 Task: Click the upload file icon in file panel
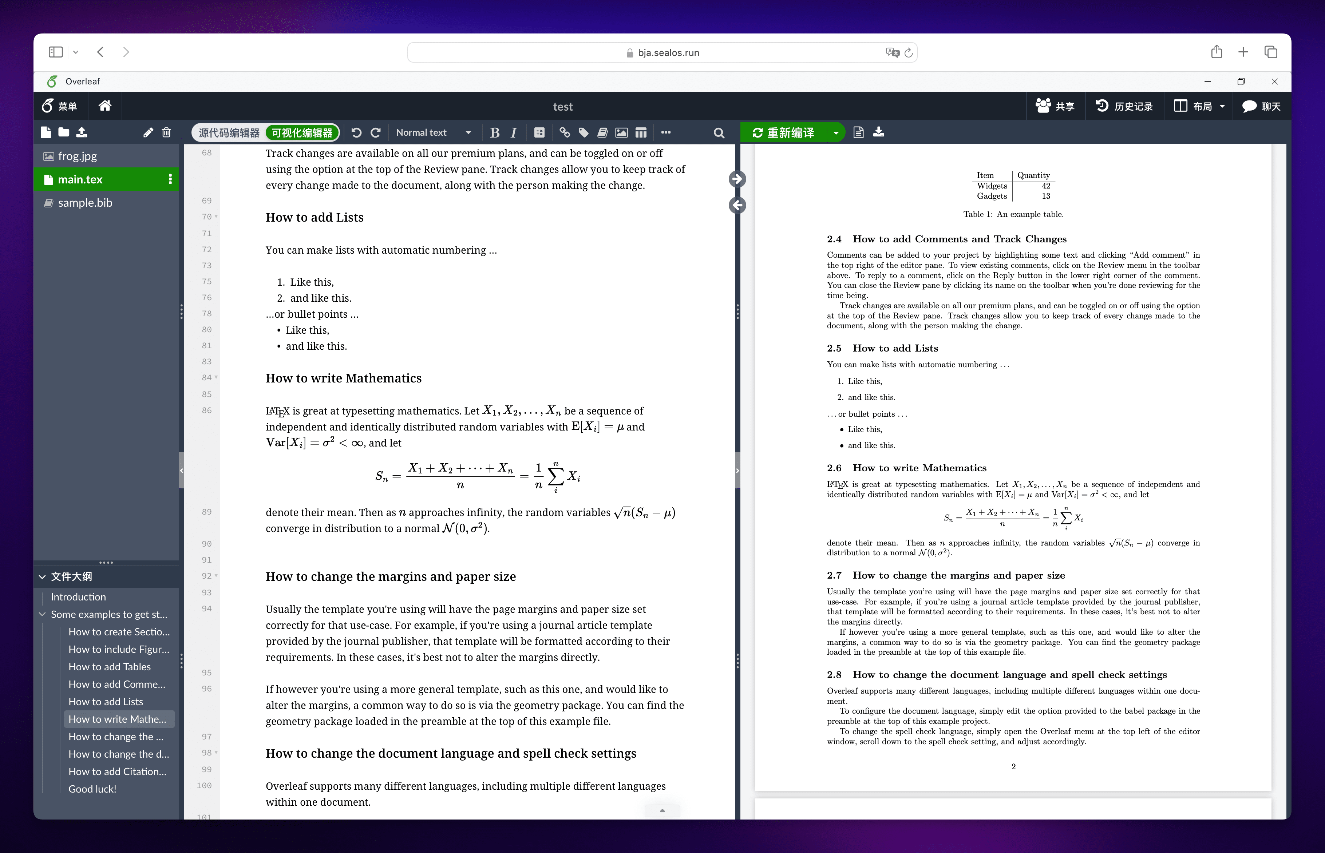[82, 132]
